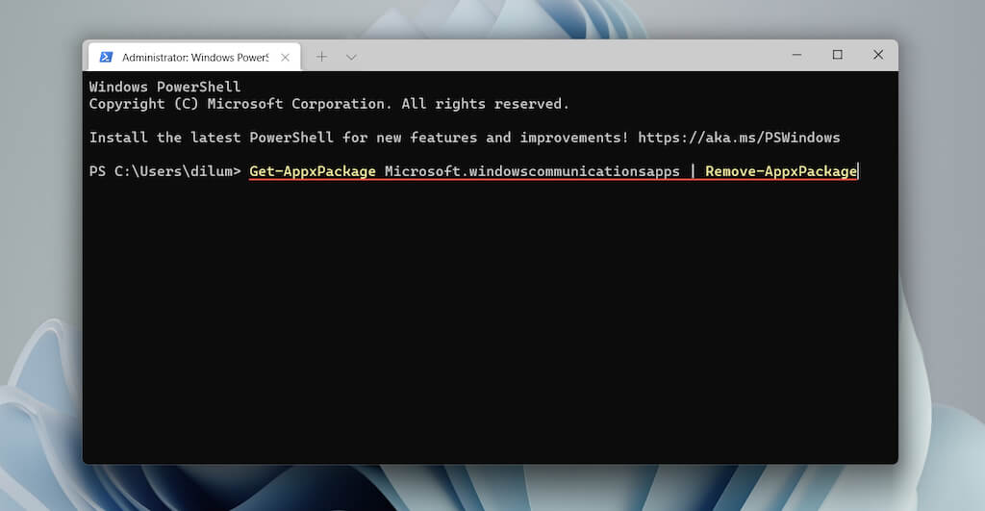Click the https://aka.ms/PSWindows link
This screenshot has height=511, width=985.
point(739,138)
